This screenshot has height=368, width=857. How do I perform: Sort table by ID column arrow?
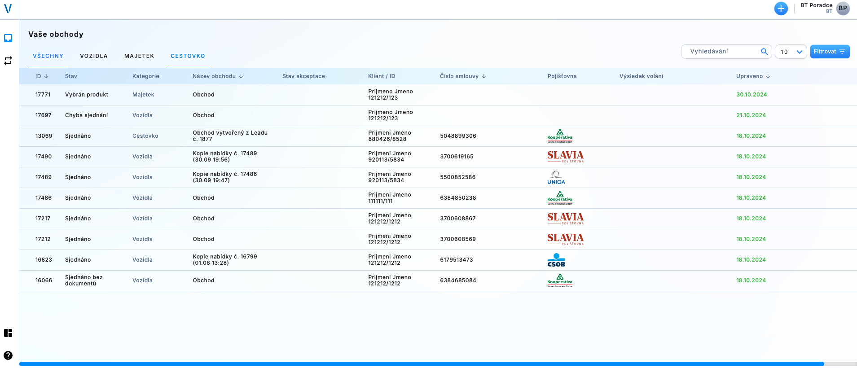[x=46, y=76]
